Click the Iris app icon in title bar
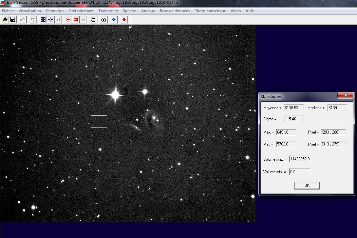Viewport: 357px width, 238px height. (x=2, y=2)
